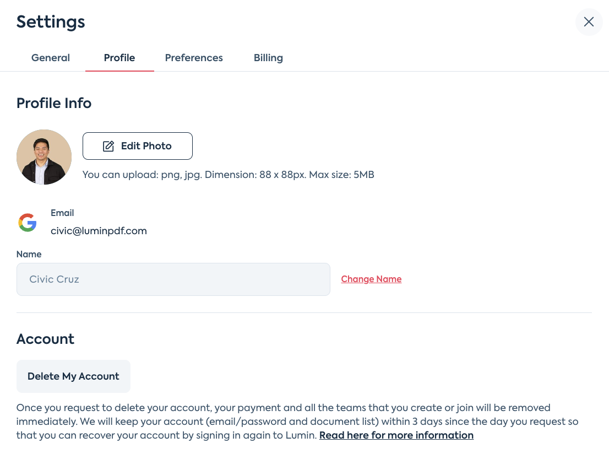Open the Preferences tab
The height and width of the screenshot is (459, 609).
(194, 58)
